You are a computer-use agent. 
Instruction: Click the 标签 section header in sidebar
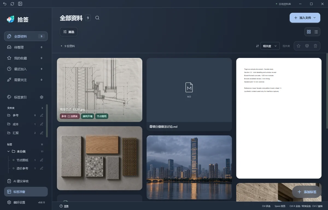[x=10, y=144]
